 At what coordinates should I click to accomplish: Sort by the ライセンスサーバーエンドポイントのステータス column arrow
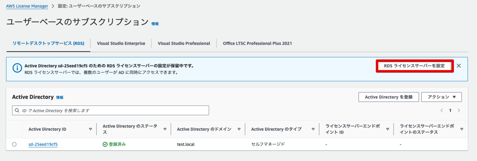click(x=461, y=129)
